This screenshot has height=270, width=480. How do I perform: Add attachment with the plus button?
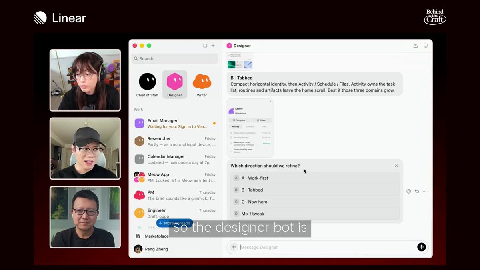point(234,247)
